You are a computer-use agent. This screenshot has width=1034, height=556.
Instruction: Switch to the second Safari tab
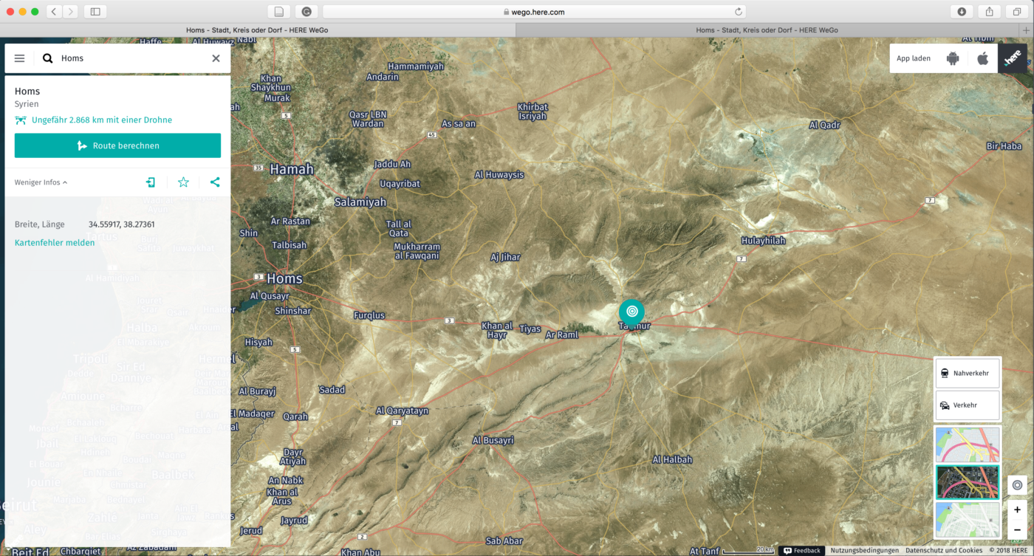click(x=767, y=30)
